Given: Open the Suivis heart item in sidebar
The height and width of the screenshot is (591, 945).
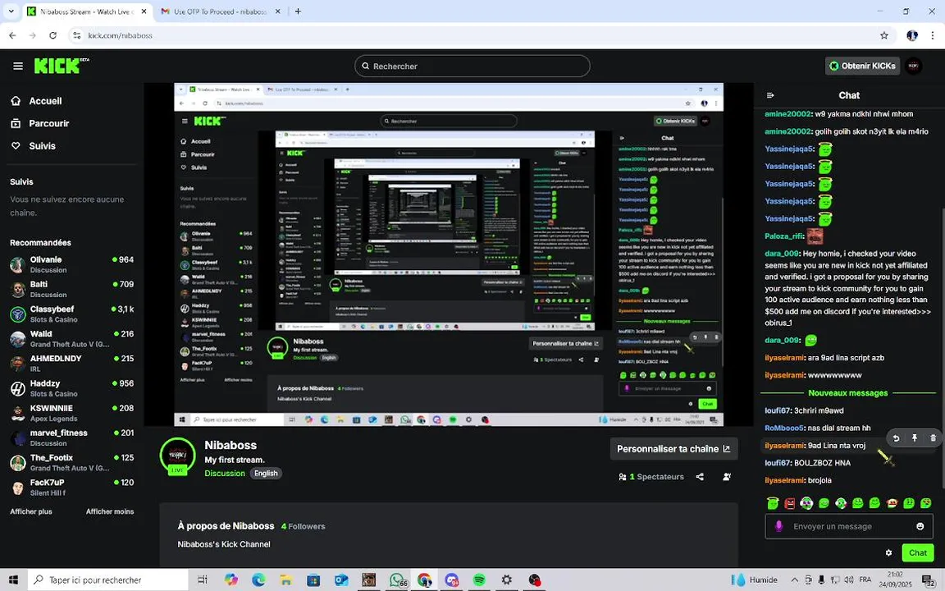Looking at the screenshot, I should click(x=33, y=145).
